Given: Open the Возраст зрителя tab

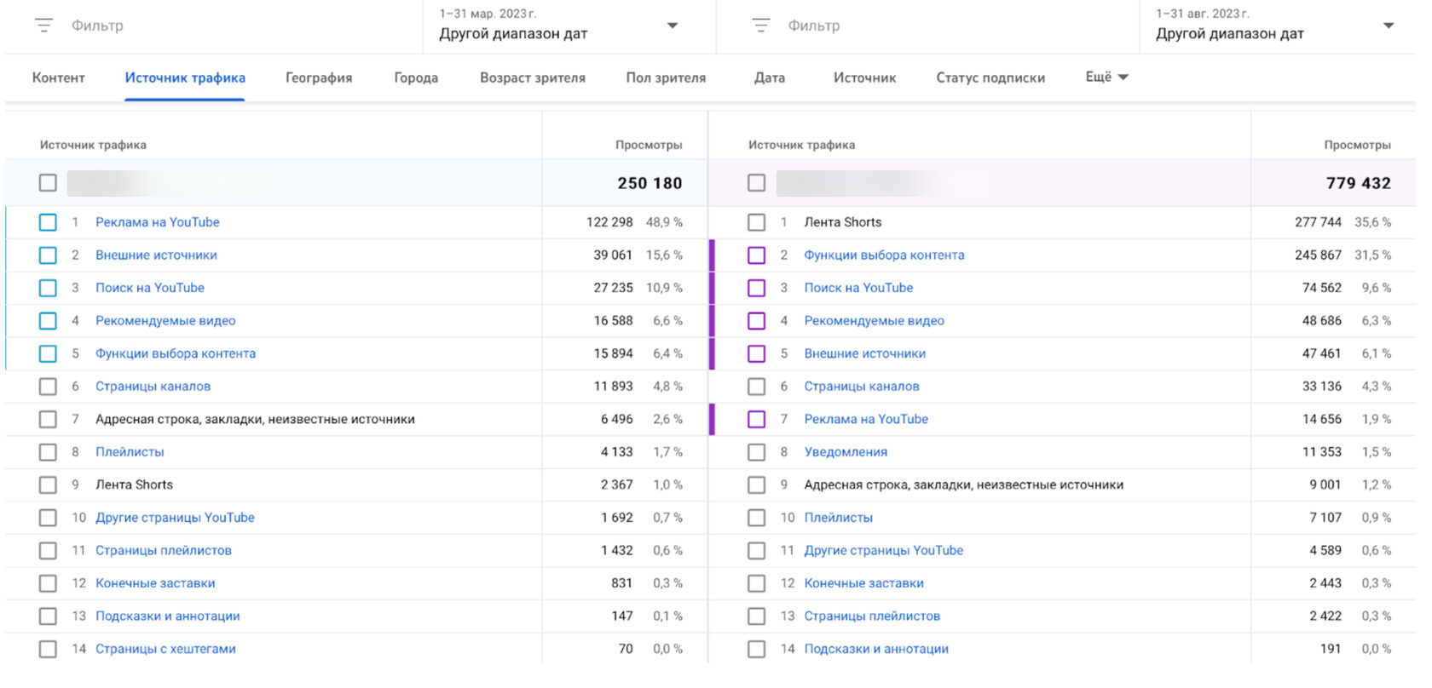Looking at the screenshot, I should (533, 77).
